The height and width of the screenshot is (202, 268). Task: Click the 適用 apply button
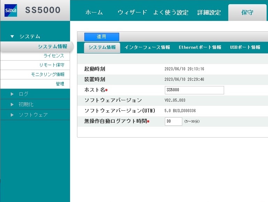(102, 37)
